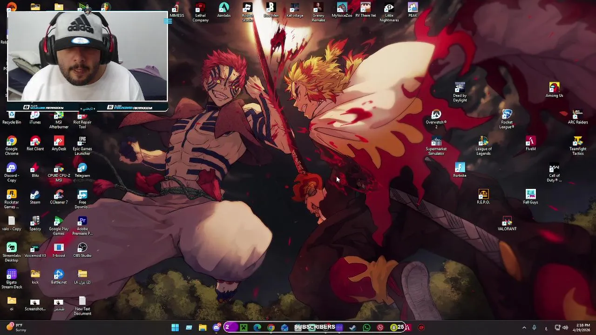Select the R.E.P.O. game icon

[483, 196]
